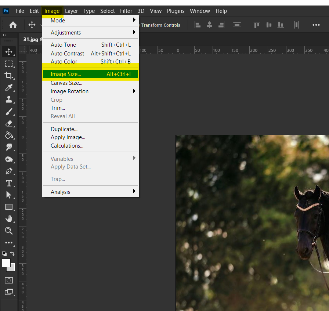
Task: Select the Zoom magnifier tool
Action: 9,231
